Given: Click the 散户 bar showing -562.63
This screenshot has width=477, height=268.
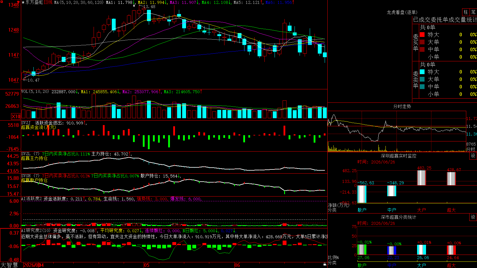Looking at the screenshot, I should [x=362, y=194].
